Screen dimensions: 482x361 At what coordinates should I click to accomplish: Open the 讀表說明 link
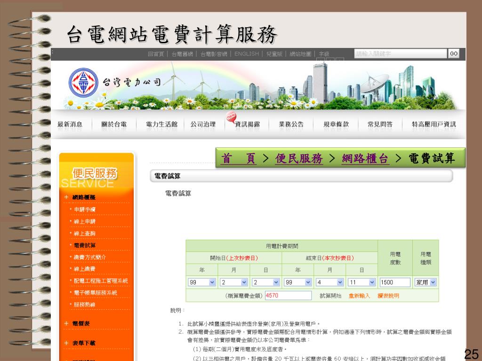(x=388, y=296)
